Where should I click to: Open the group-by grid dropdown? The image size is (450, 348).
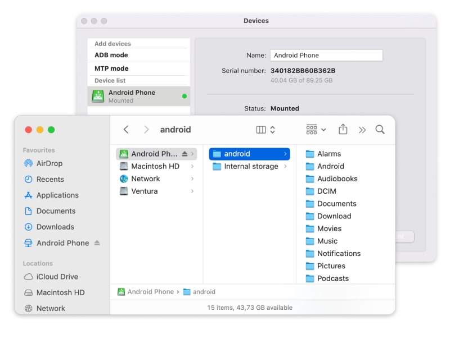click(x=316, y=130)
